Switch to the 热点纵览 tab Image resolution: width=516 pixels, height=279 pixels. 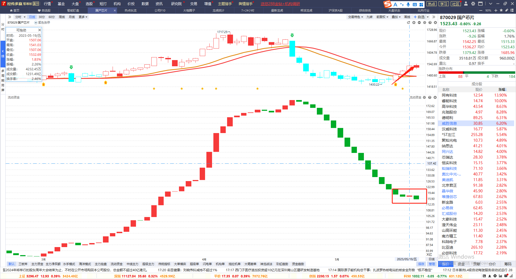click(x=131, y=10)
